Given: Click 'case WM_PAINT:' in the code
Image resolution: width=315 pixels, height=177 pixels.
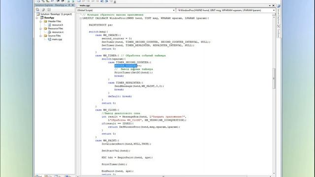Looking at the screenshot, I should click(x=107, y=141).
